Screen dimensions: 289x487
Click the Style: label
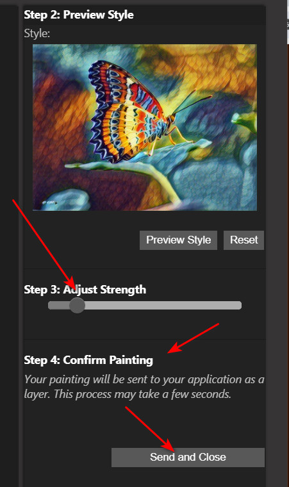[37, 33]
